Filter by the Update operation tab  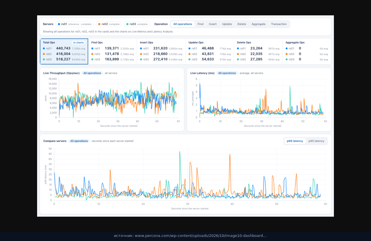pos(227,24)
